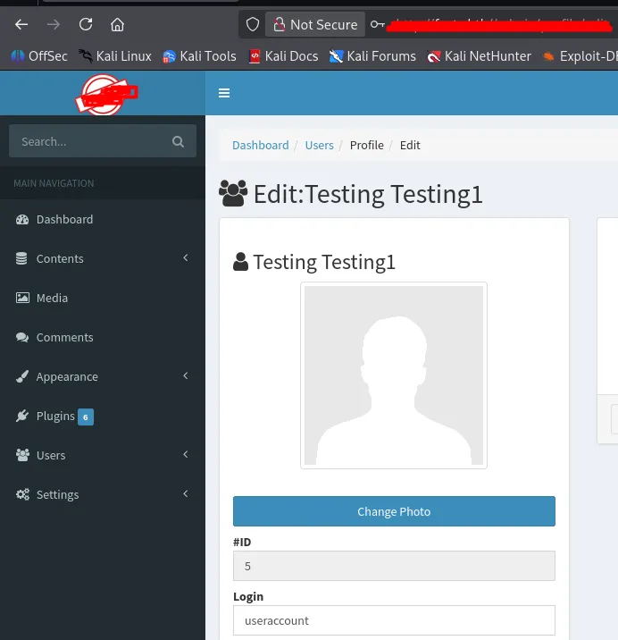Viewport: 618px width, 640px height.
Task: Open the Appearance menu item
Action: pyautogui.click(x=103, y=376)
